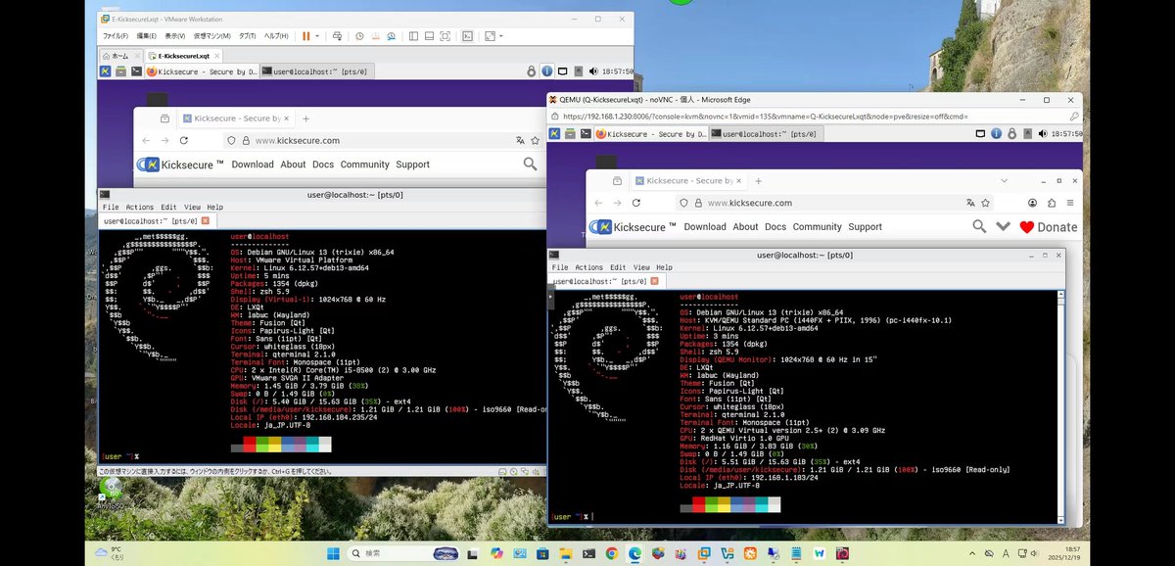
Task: Click the Windows Start button on the taskbar
Action: 333,553
